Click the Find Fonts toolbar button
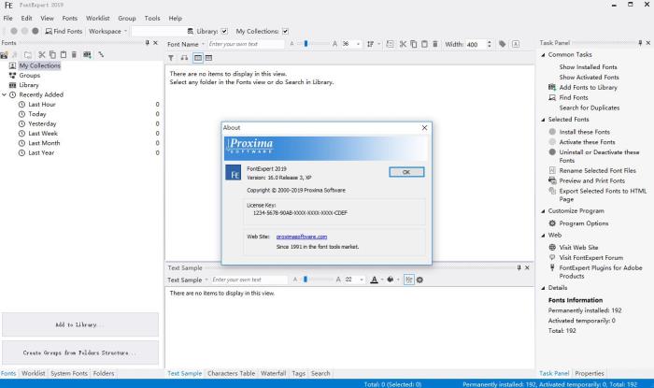Viewport: 654px width, 388px height. [x=64, y=31]
